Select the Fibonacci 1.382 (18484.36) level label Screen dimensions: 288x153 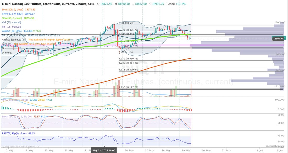coord(128,63)
